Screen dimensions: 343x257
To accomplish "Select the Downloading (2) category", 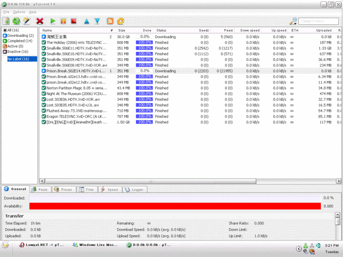I will (x=18, y=36).
